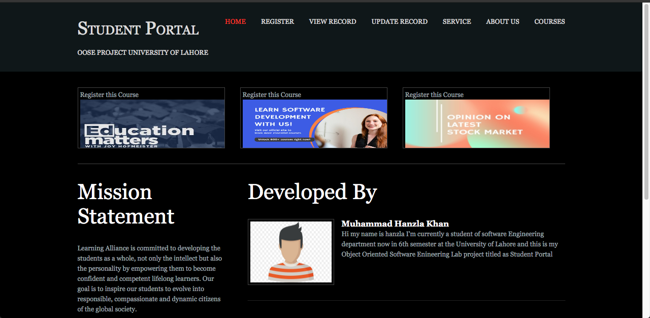Click 'Register this Course' above the stock market banner
The height and width of the screenshot is (318, 650).
(434, 94)
